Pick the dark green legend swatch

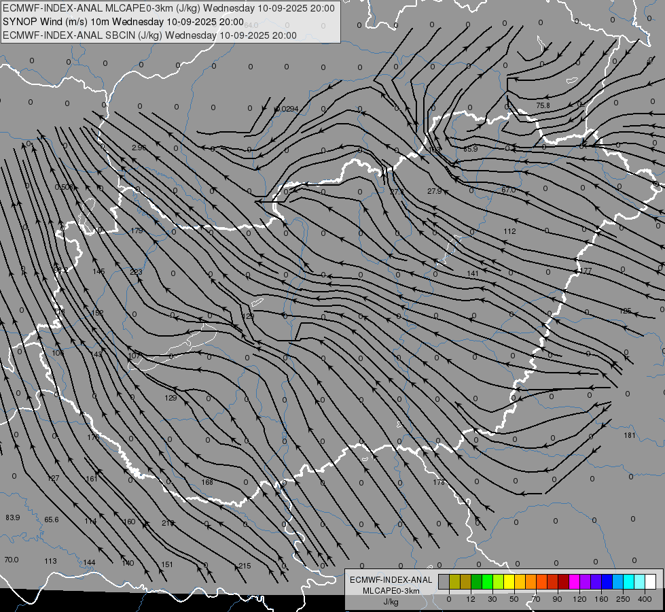(477, 582)
